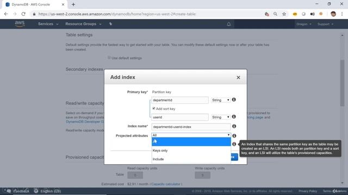This screenshot has height=195, width=348.
Task: Click the orange extension icon in toolbar
Action: pyautogui.click(x=321, y=14)
